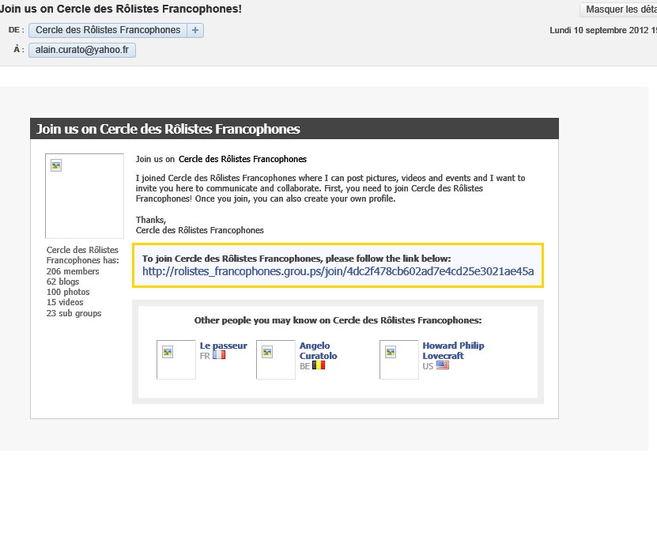Open Le passeur profile link
This screenshot has height=552, width=657.
click(x=223, y=346)
